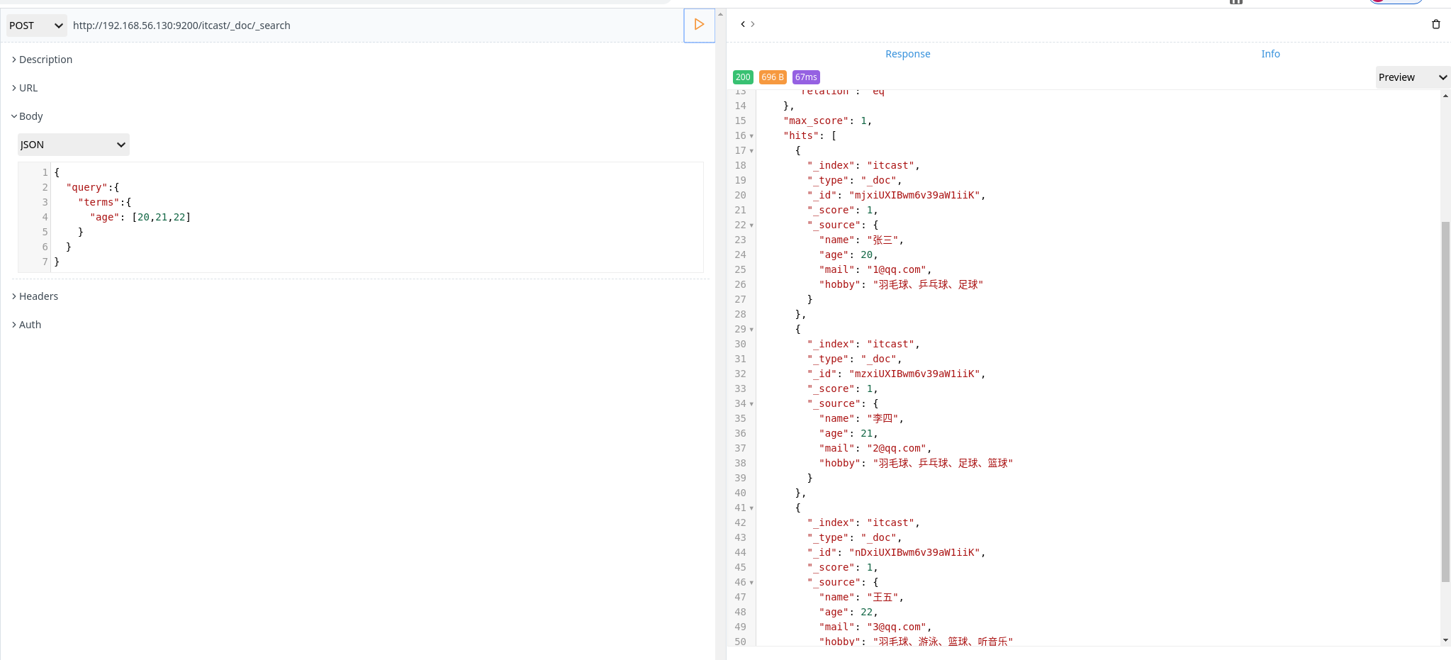Collapse the hits array at line 16
This screenshot has width=1451, height=660.
click(x=752, y=136)
